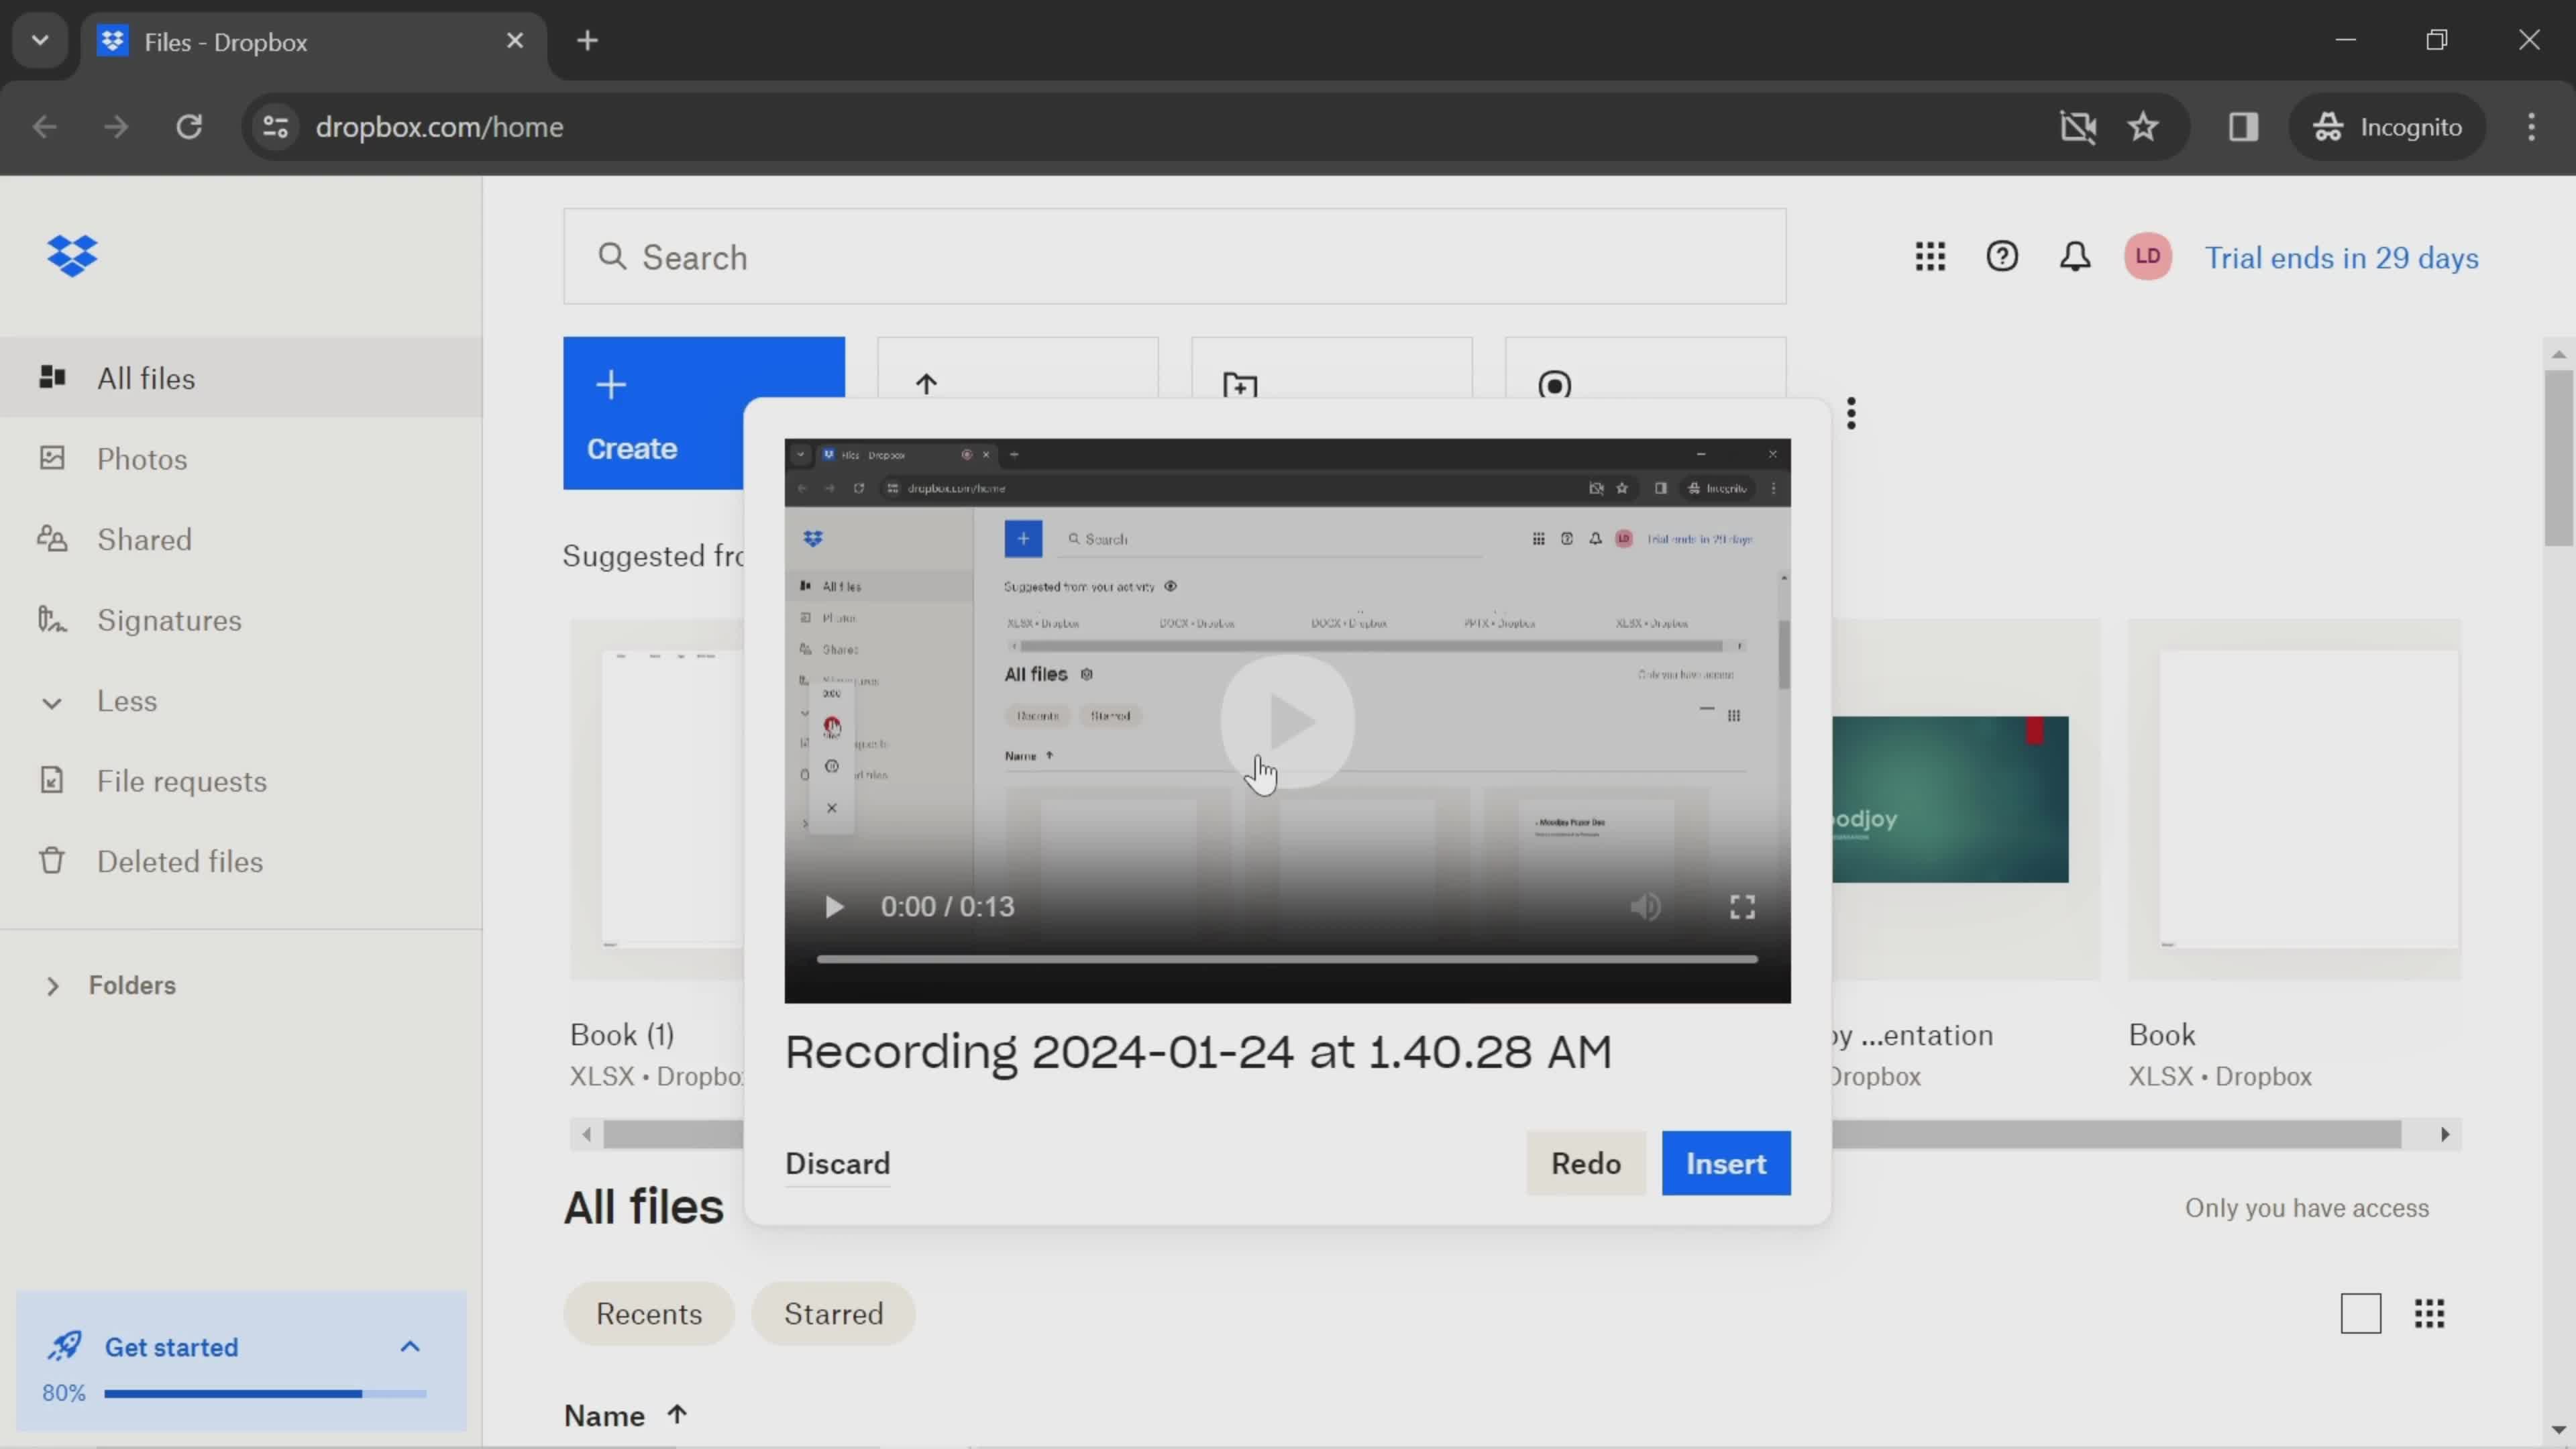Image resolution: width=2576 pixels, height=1449 pixels.
Task: Click the Dropbox logo icon
Action: click(x=70, y=256)
